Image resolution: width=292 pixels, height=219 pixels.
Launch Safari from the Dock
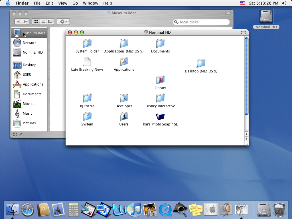[x=28, y=210]
